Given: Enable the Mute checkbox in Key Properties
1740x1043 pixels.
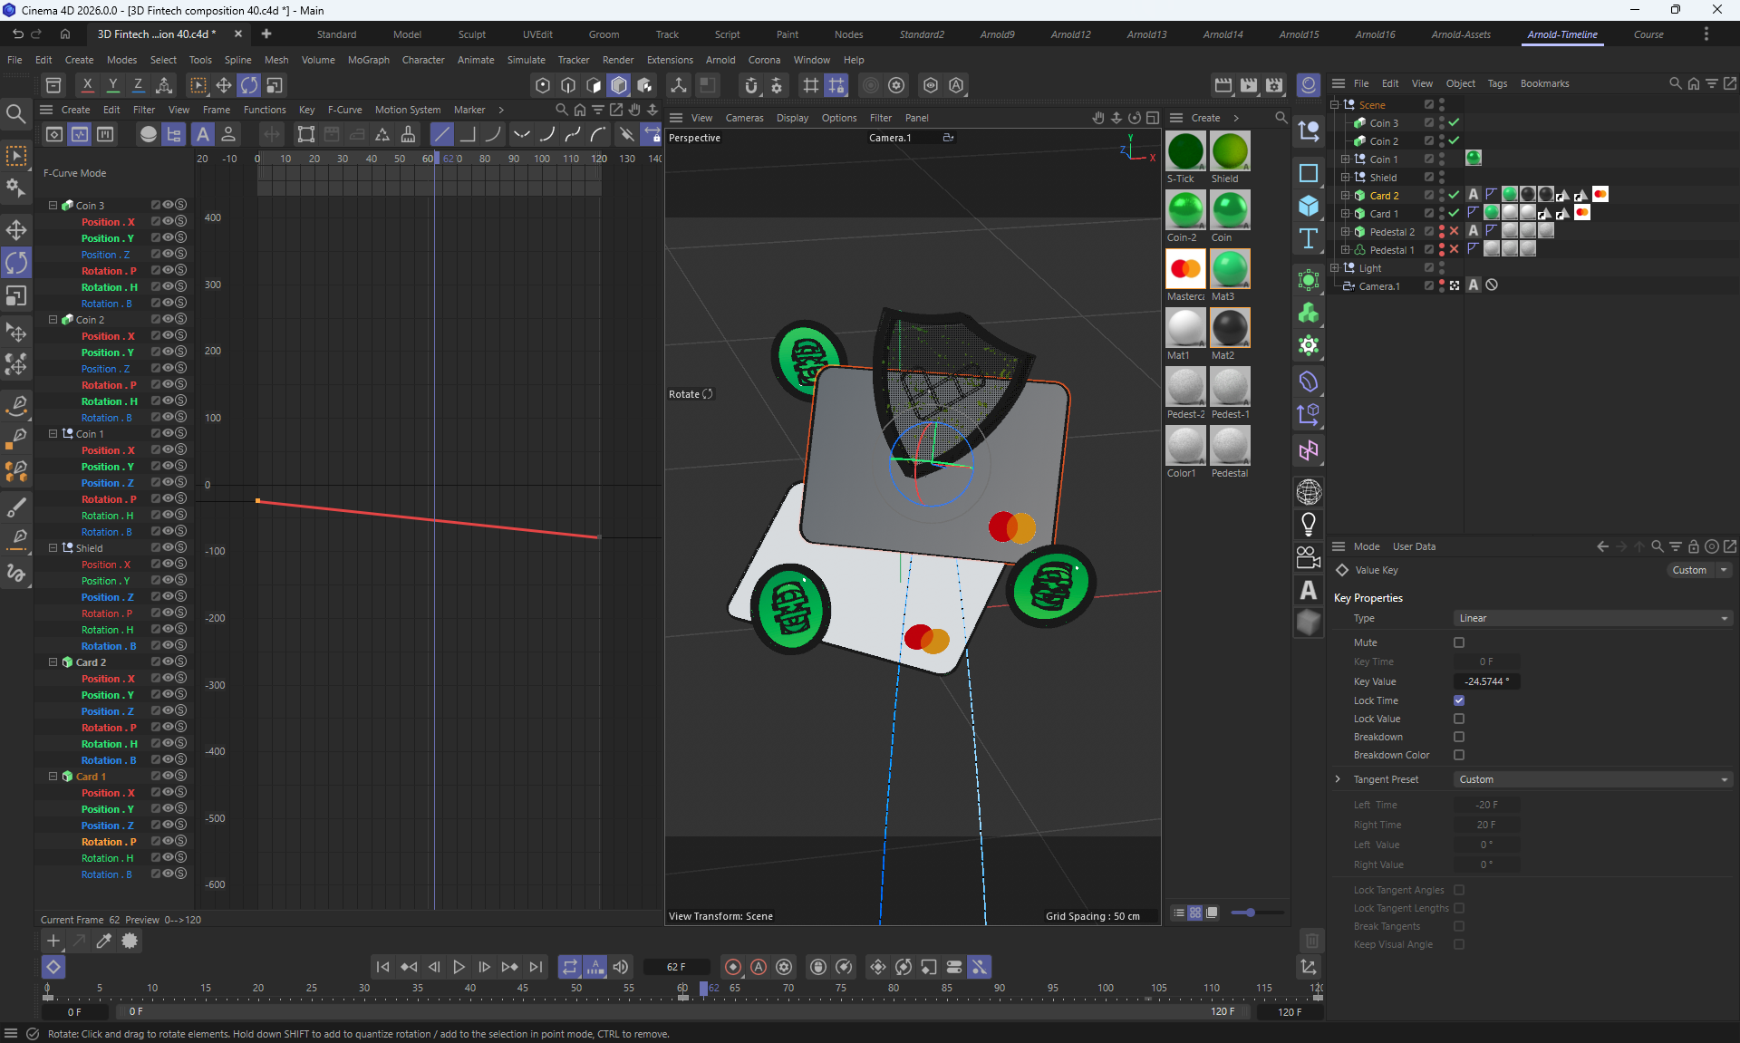Looking at the screenshot, I should [x=1459, y=642].
